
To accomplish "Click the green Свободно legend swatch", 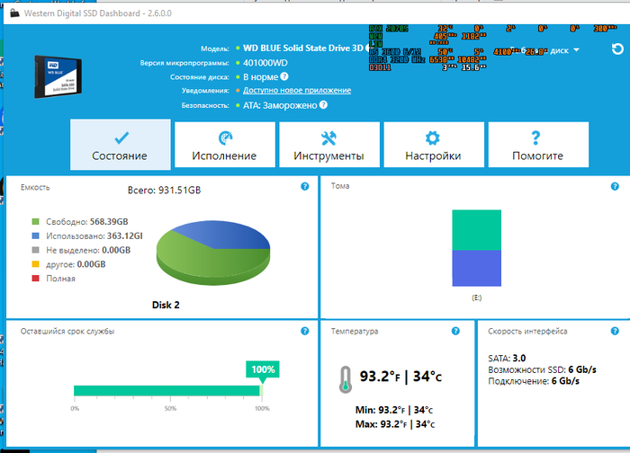I will point(35,221).
